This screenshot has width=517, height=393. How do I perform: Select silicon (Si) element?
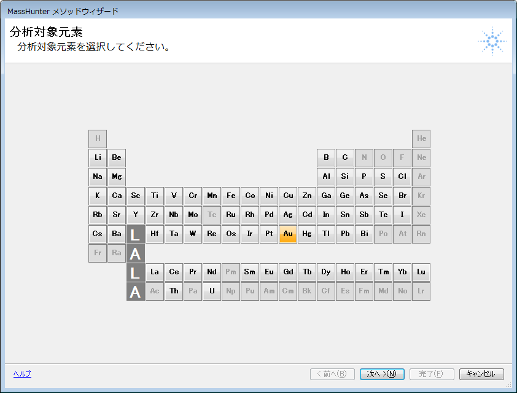[x=345, y=177]
